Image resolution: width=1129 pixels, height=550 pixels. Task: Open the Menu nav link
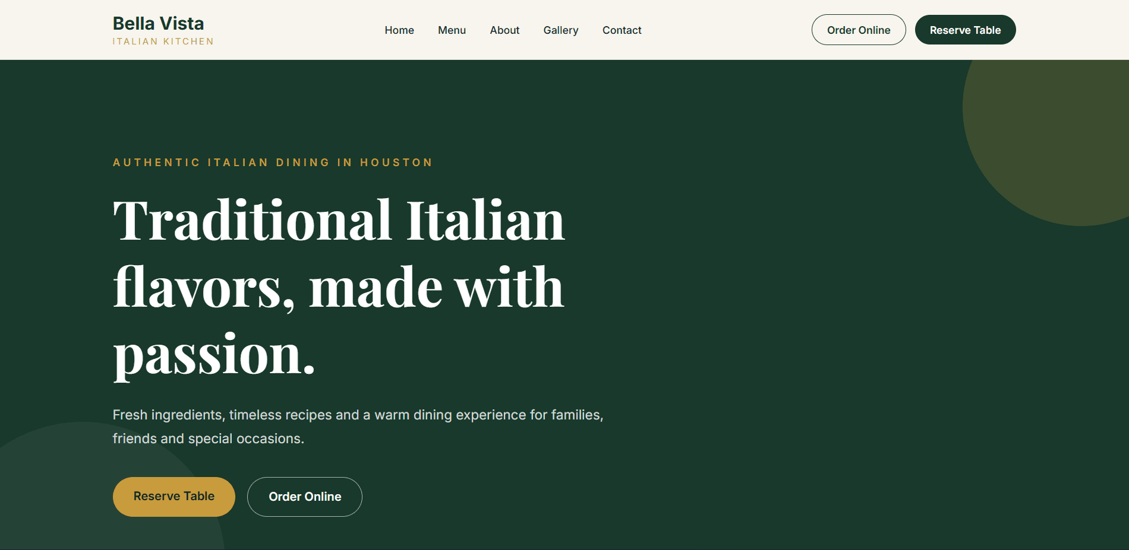[x=452, y=30]
